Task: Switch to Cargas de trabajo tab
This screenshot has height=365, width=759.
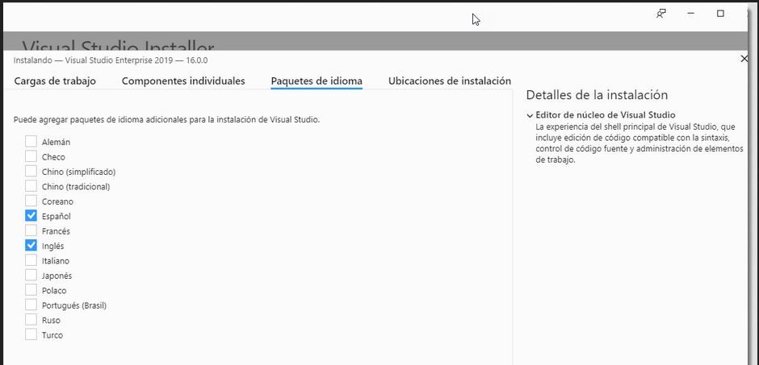Action: click(x=55, y=81)
